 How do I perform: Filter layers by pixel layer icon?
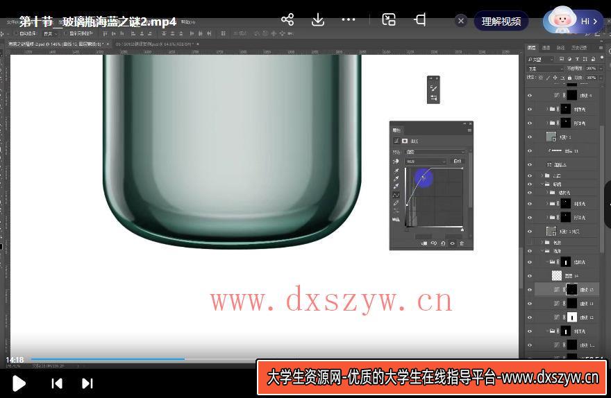point(561,59)
